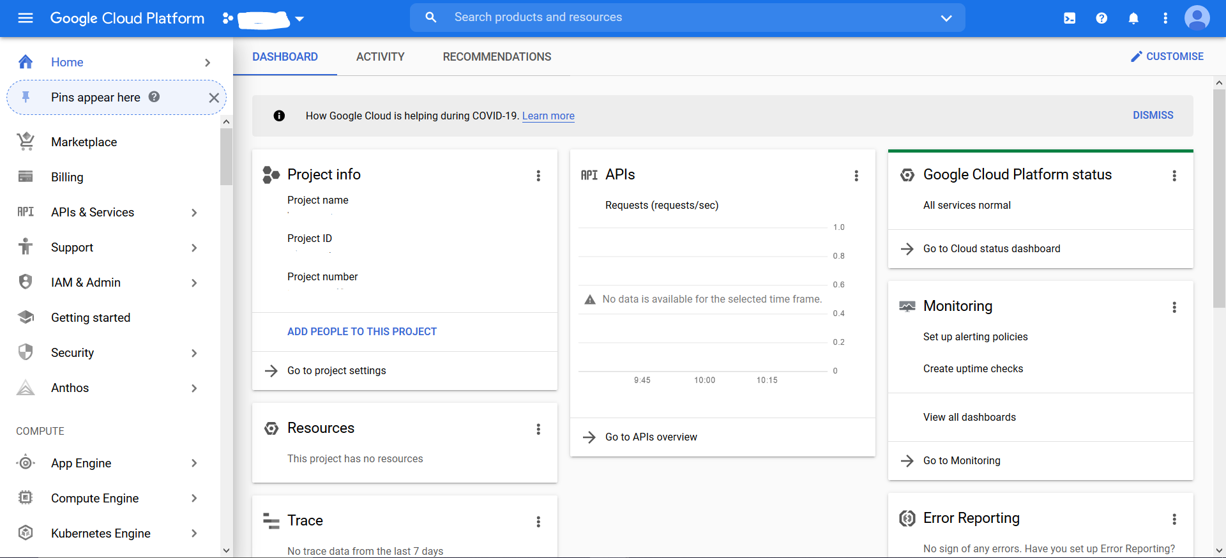Expand the Home submenu chevron

click(x=208, y=63)
